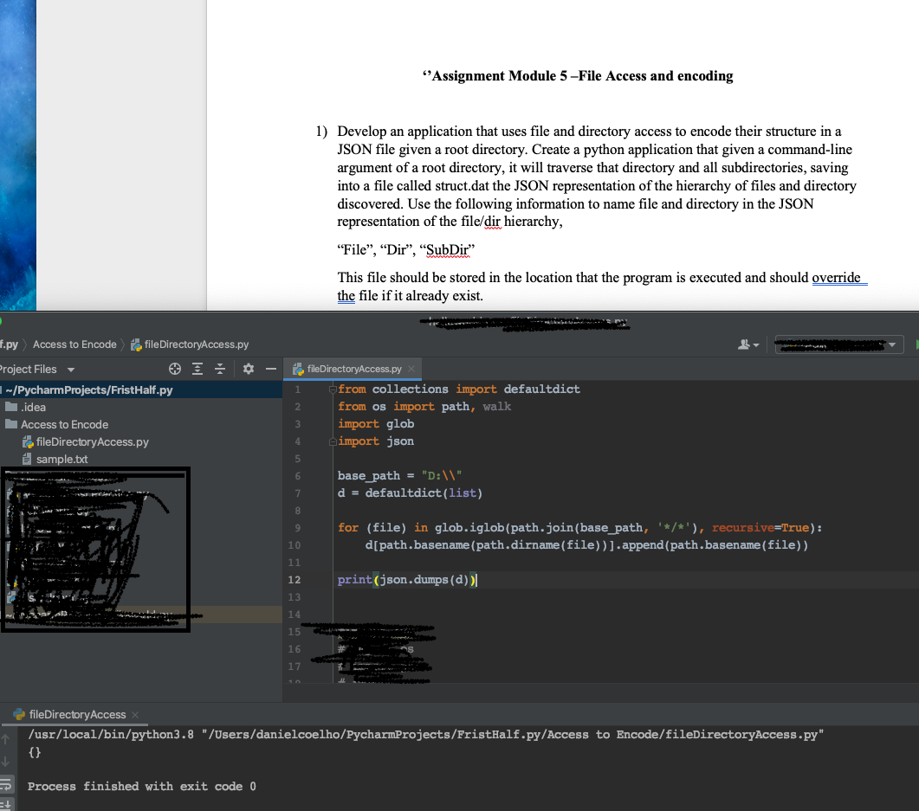919x811 pixels.
Task: Click the up arrow in the console gutter
Action: 5,739
